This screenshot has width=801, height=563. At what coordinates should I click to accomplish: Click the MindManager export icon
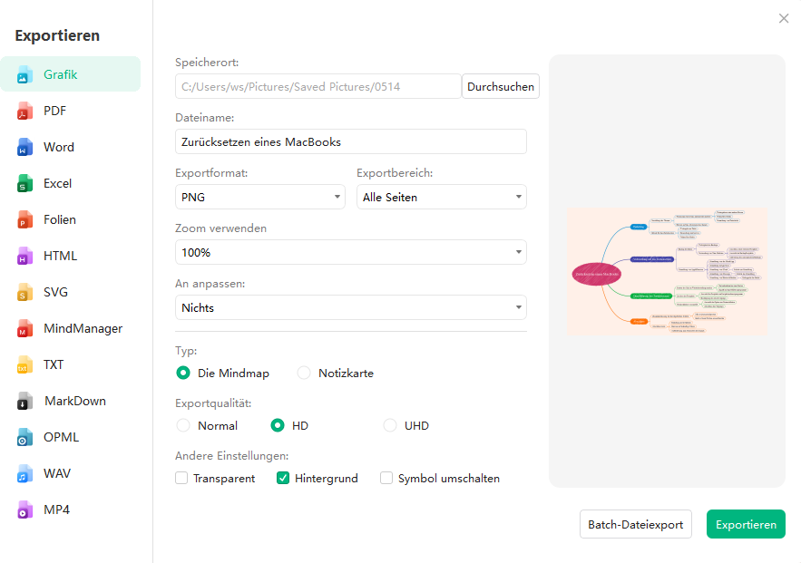24,328
